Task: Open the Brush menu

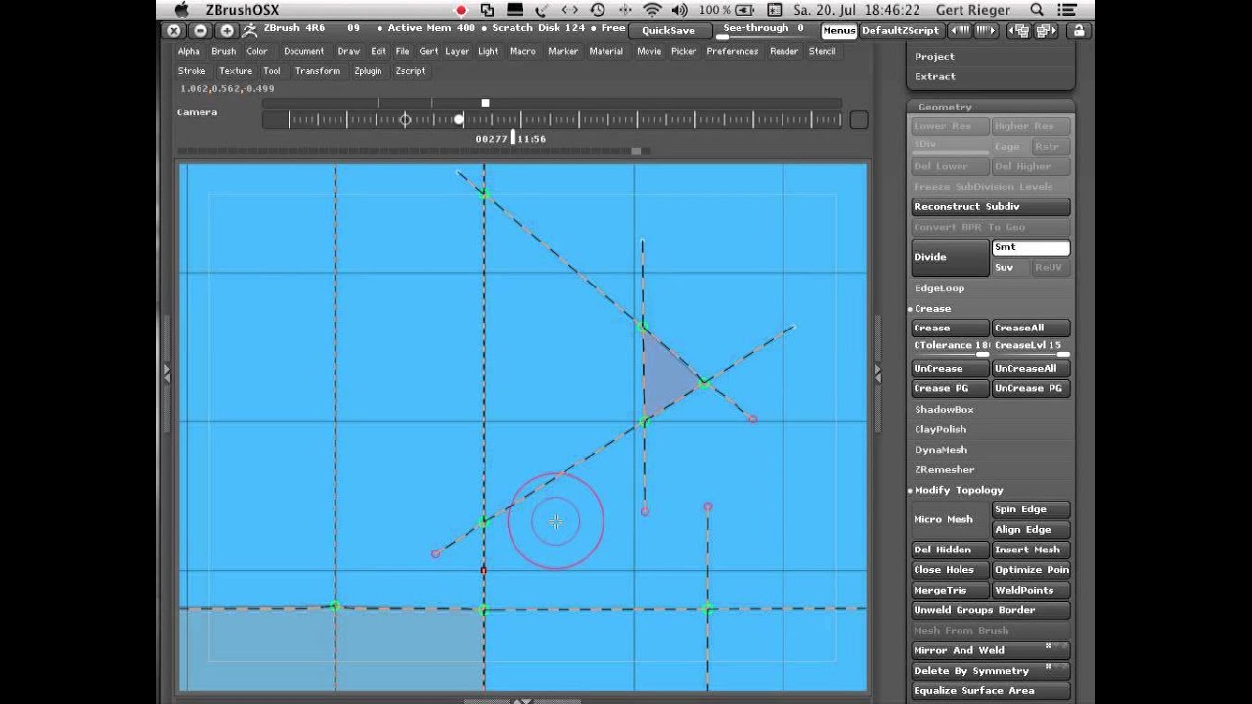Action: pyautogui.click(x=224, y=52)
